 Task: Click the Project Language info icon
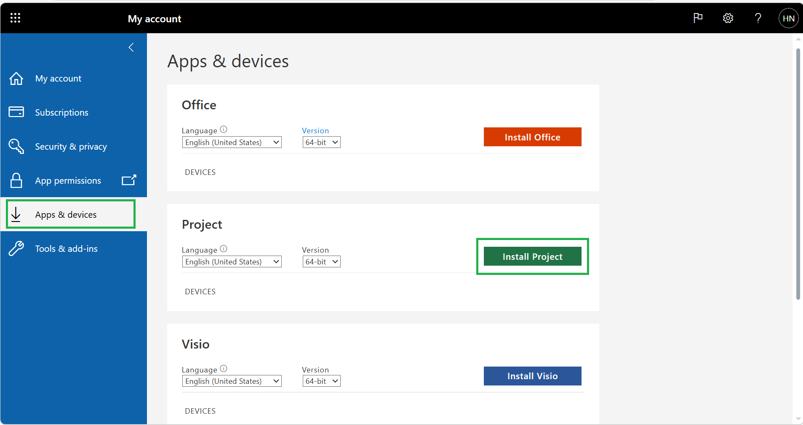pos(224,249)
